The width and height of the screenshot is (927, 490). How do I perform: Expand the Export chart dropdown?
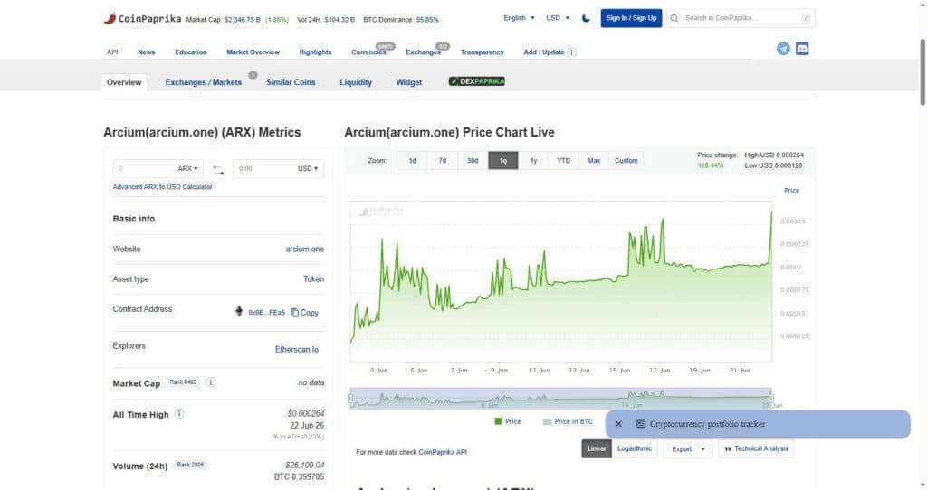click(x=688, y=448)
